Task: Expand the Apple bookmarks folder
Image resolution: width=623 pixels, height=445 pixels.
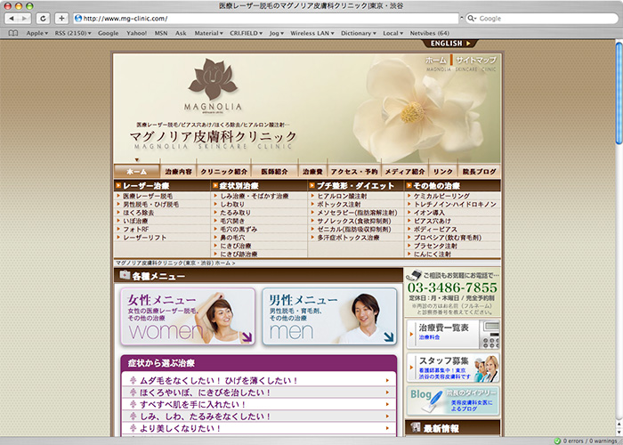Action: (37, 34)
